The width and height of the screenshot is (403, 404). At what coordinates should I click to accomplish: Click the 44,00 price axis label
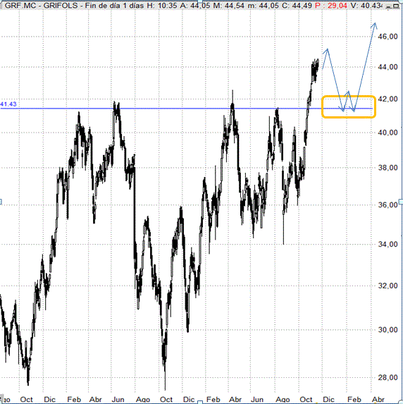click(x=387, y=67)
